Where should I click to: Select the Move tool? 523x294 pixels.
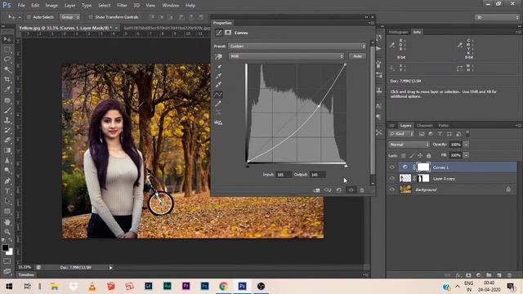pyautogui.click(x=7, y=39)
